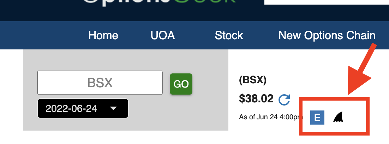Click the red highlight box border
This screenshot has width=389, height=144.
(x=334, y=98)
